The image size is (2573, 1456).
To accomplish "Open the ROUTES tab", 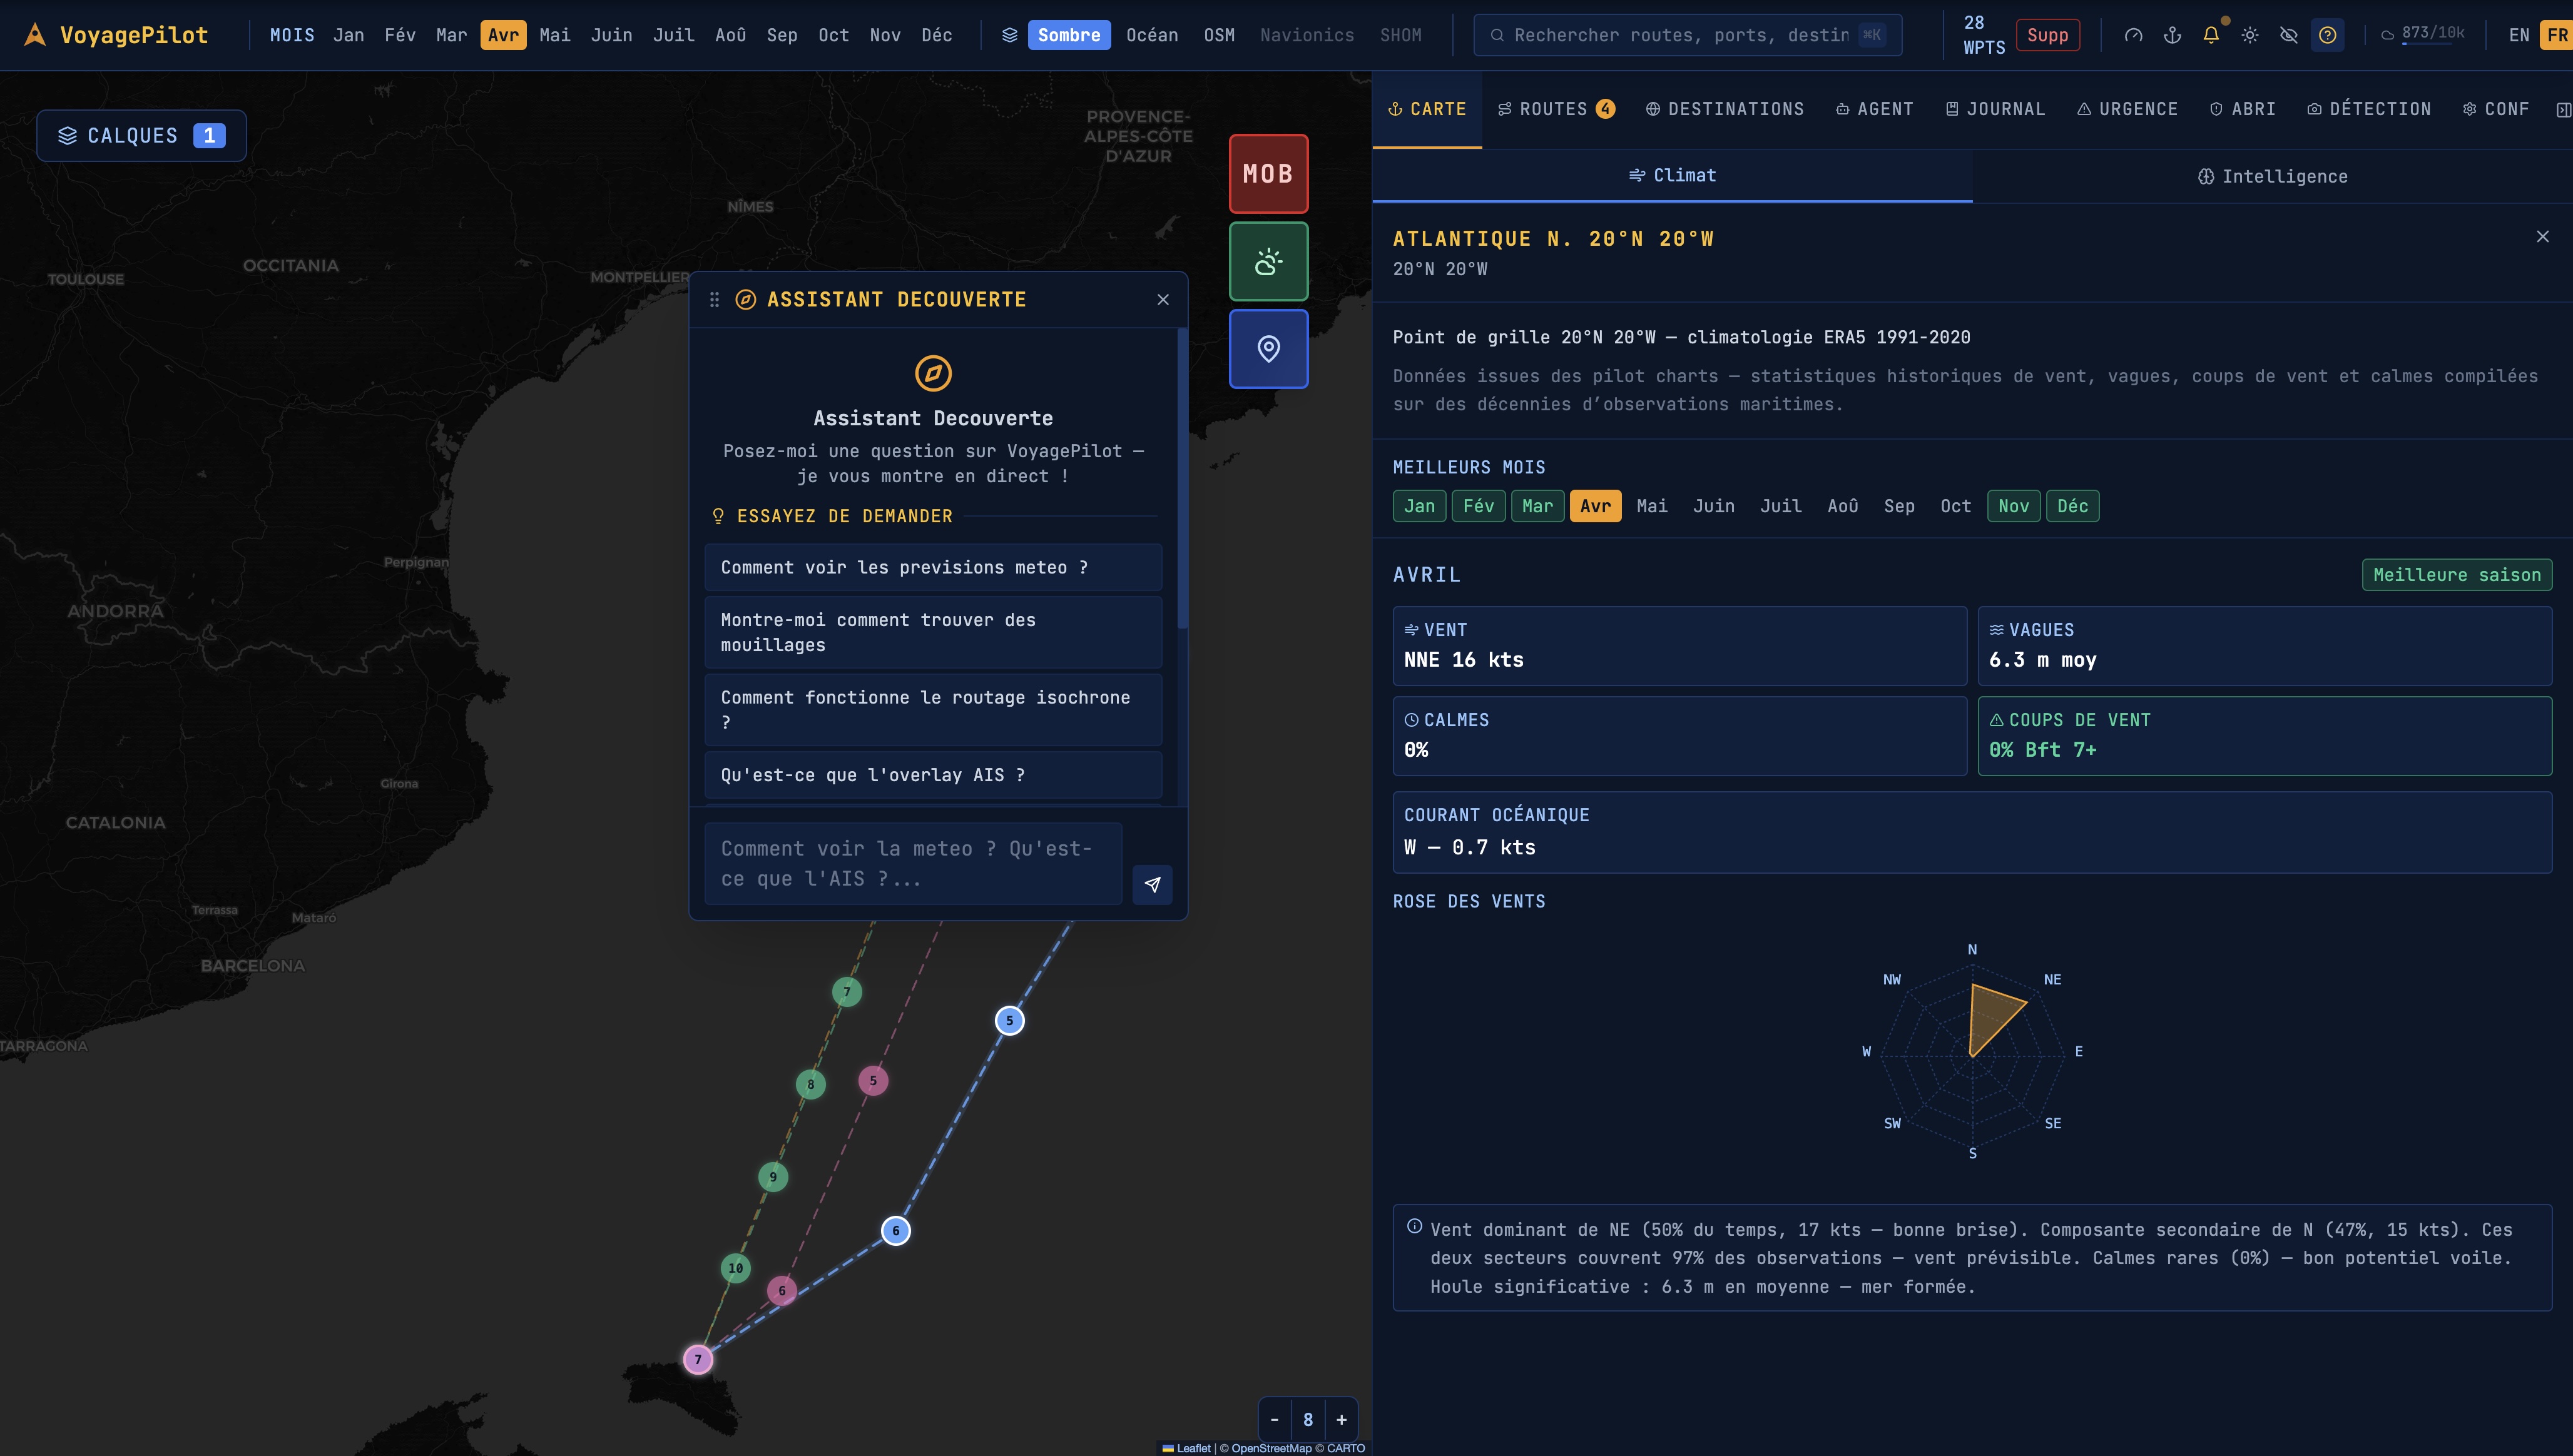I will [x=1556, y=109].
